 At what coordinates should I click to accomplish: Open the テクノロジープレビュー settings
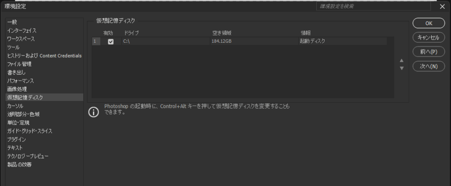click(x=28, y=156)
